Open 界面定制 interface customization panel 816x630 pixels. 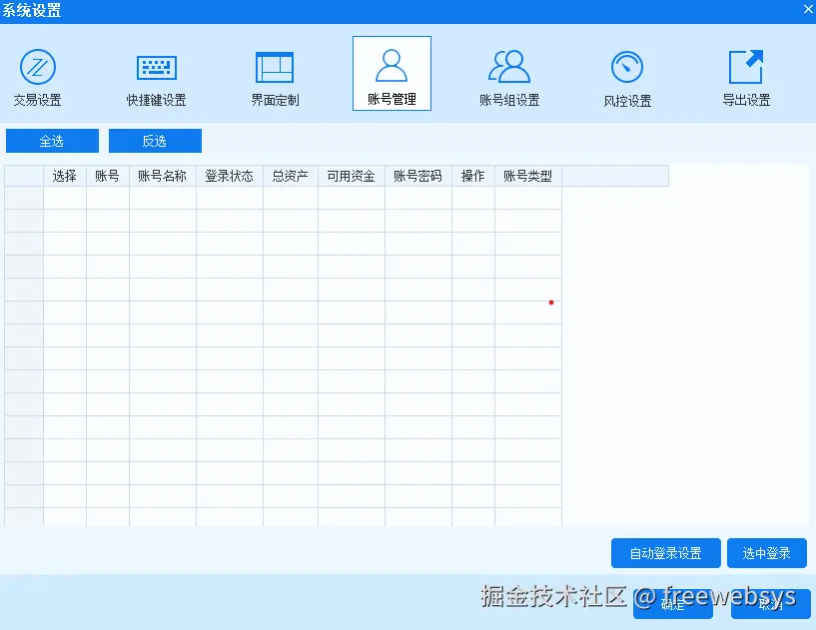point(274,73)
